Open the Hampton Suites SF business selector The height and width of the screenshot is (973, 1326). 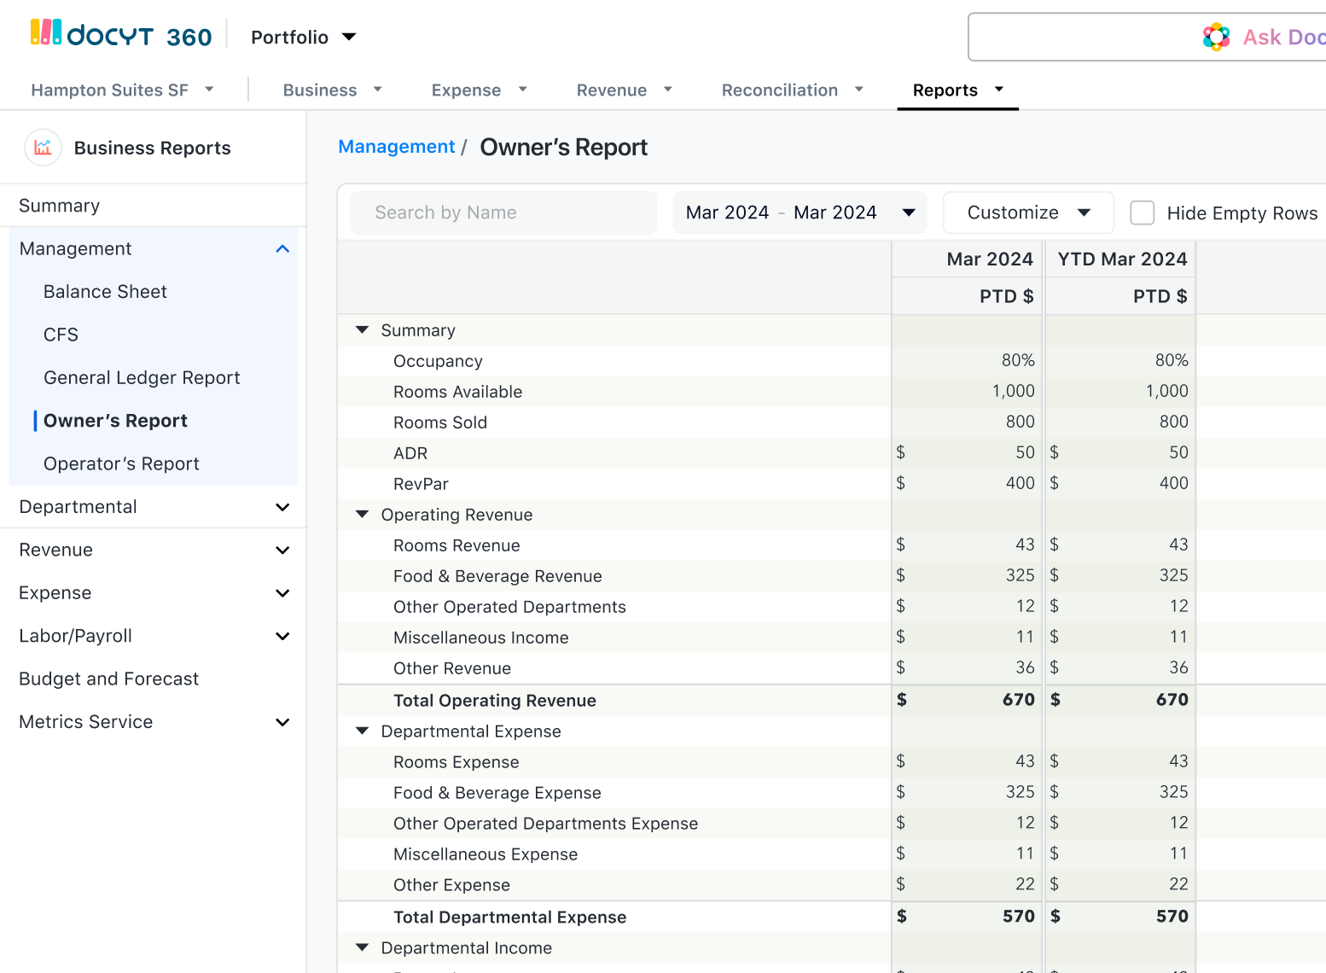click(x=121, y=90)
